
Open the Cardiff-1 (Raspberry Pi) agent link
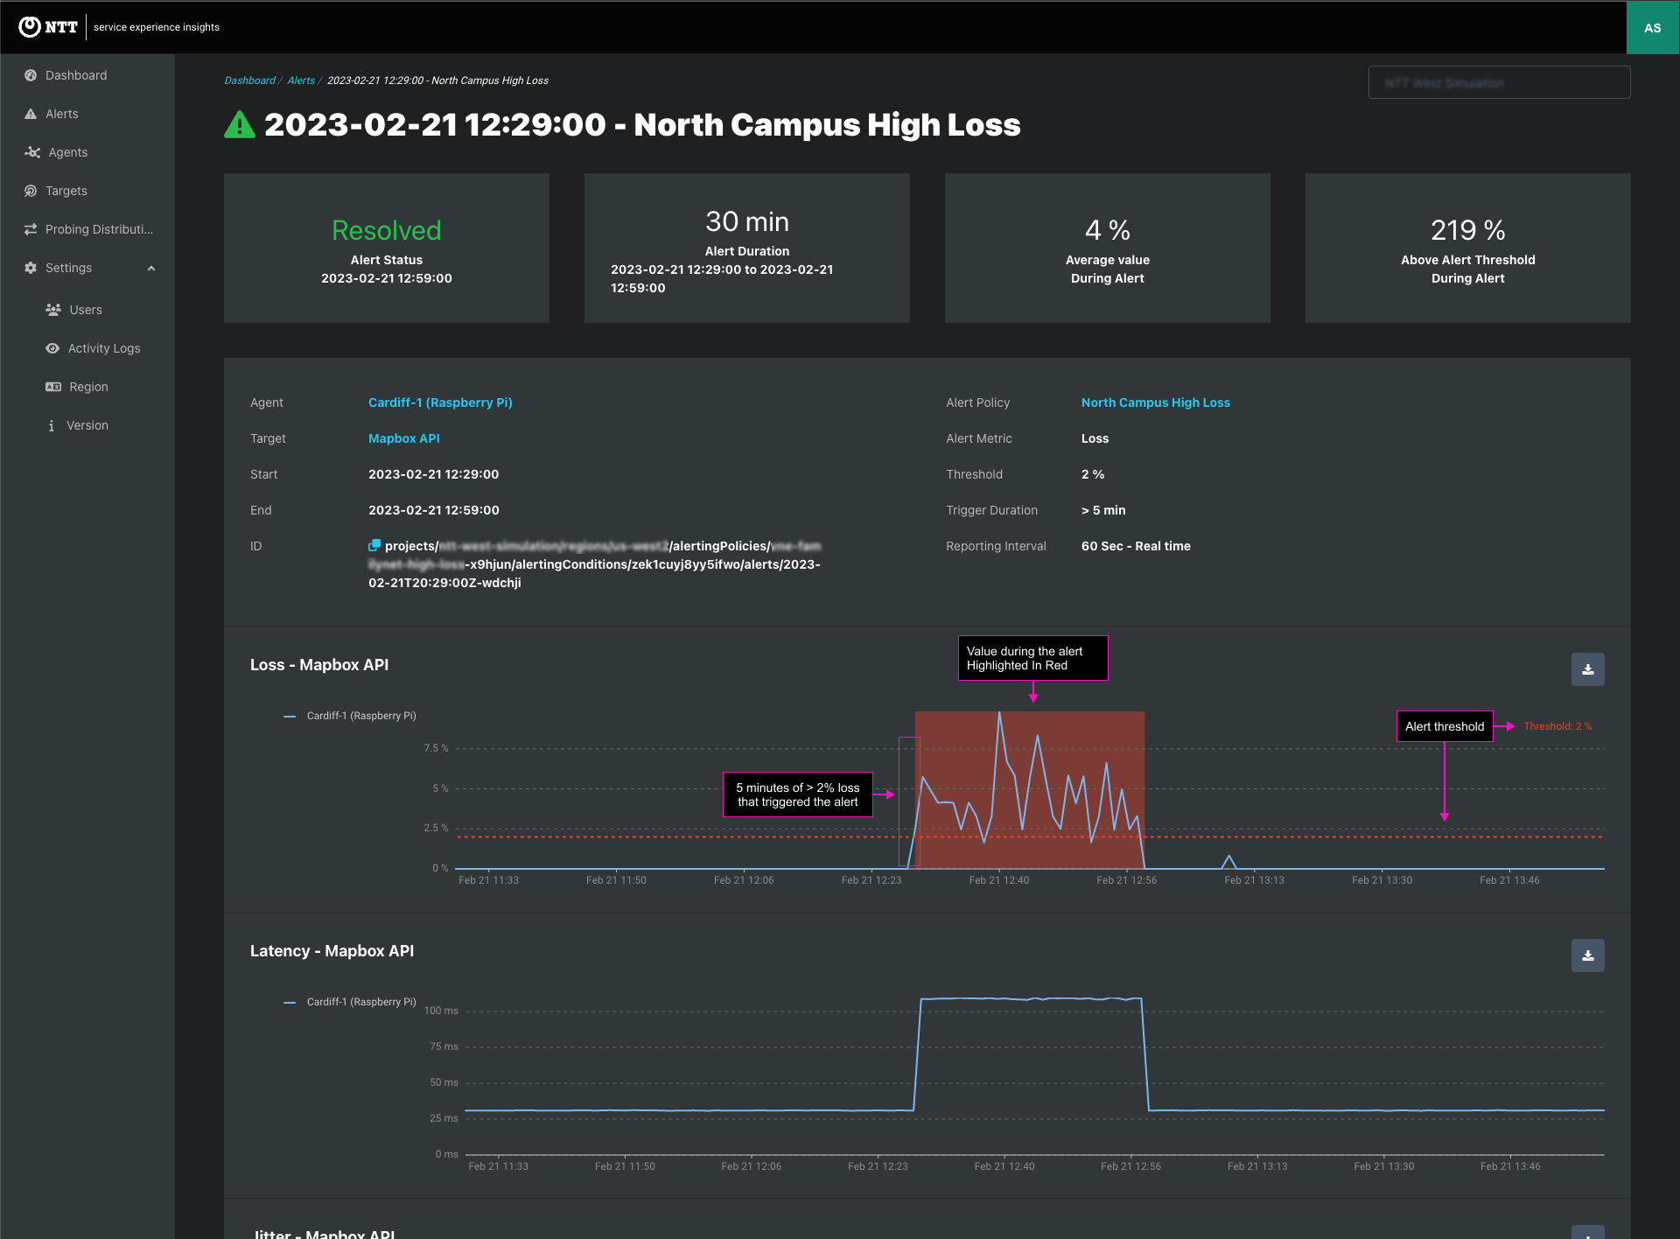click(440, 402)
